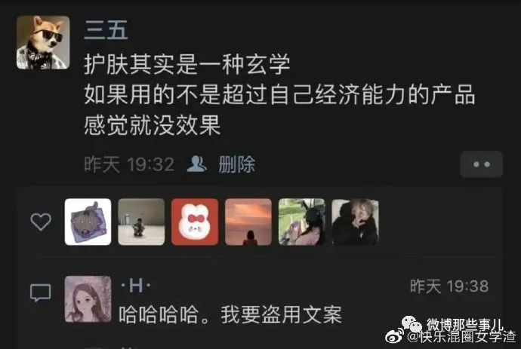The height and width of the screenshot is (349, 521).
Task: Open the red bunny liker avatar
Action: coord(195,222)
